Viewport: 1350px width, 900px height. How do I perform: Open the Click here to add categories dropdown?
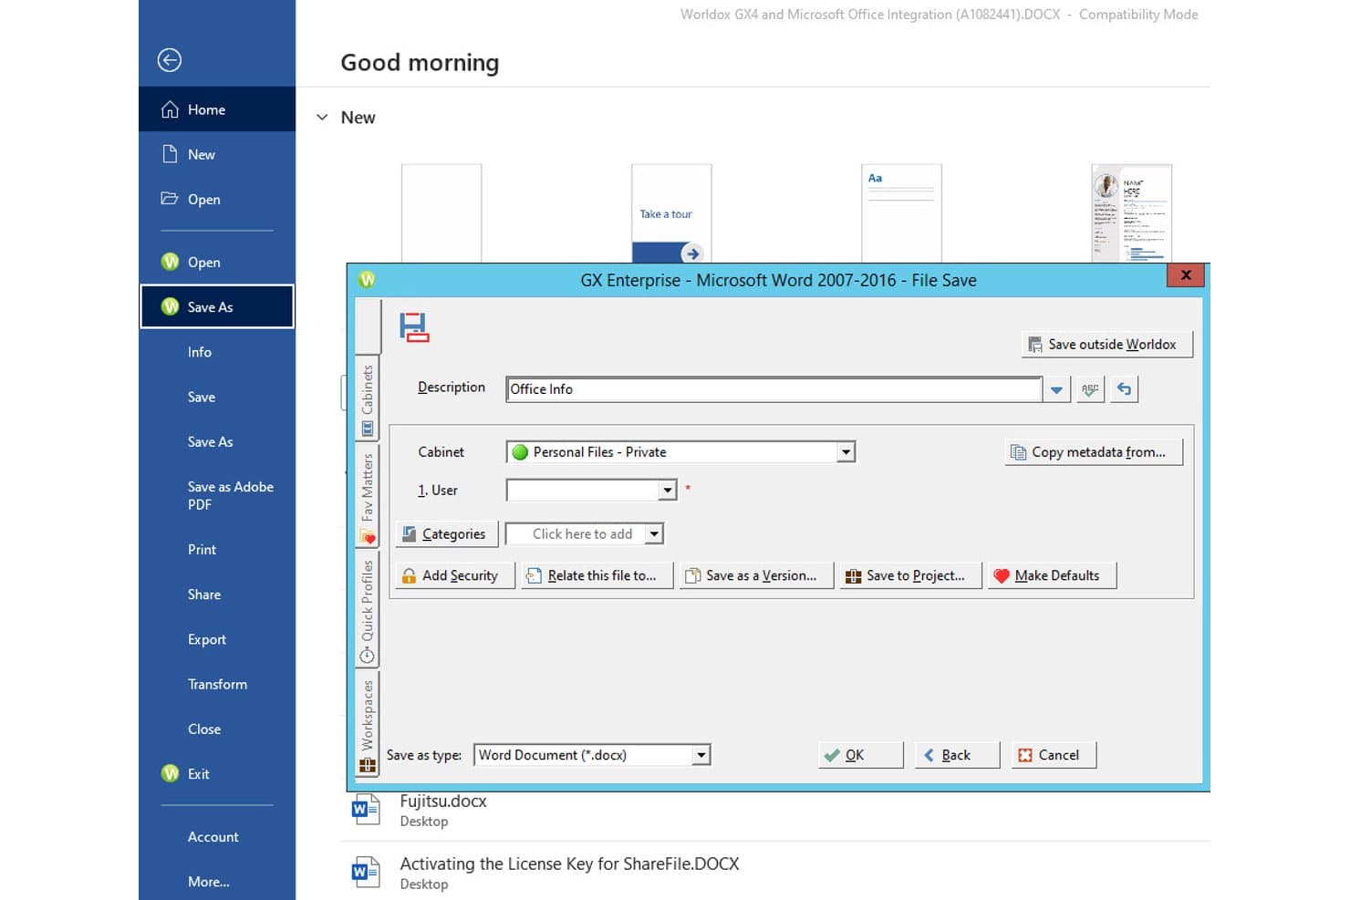(x=654, y=534)
